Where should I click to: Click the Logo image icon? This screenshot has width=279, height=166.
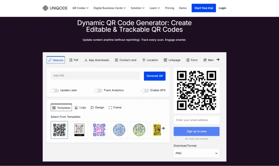(x=76, y=108)
